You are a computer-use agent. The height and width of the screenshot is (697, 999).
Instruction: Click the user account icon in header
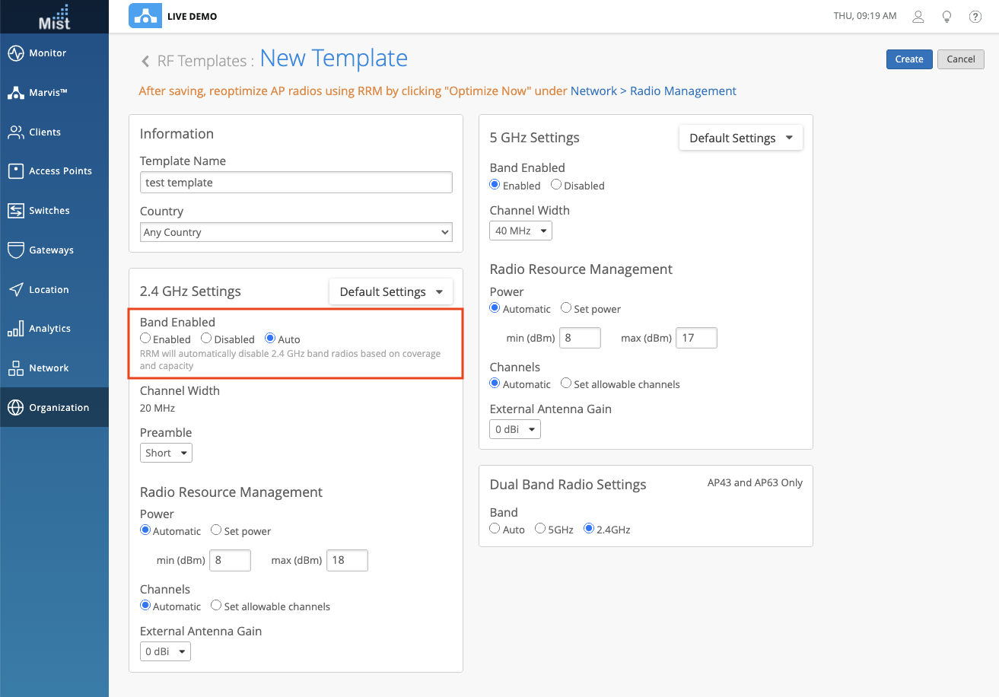click(x=918, y=17)
